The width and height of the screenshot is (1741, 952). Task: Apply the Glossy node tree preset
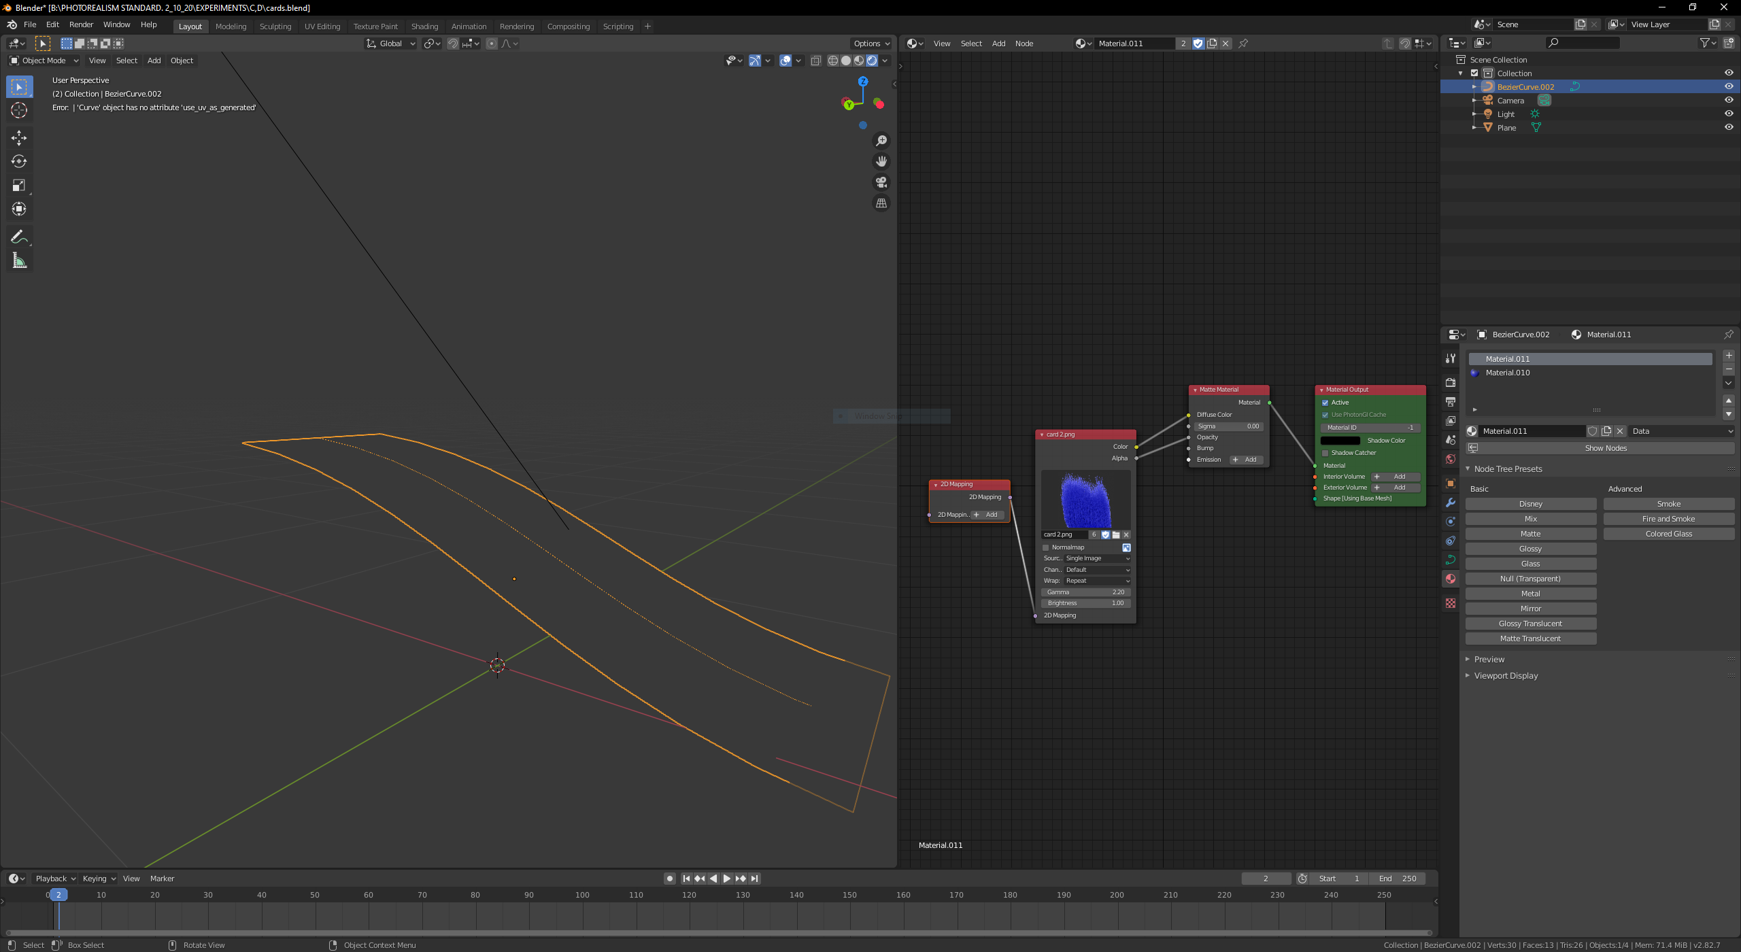(1530, 549)
